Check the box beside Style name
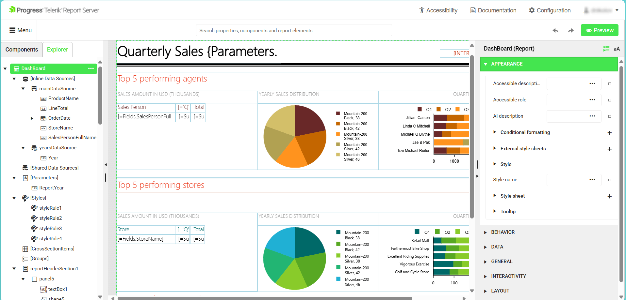Image resolution: width=626 pixels, height=300 pixels. tap(609, 180)
